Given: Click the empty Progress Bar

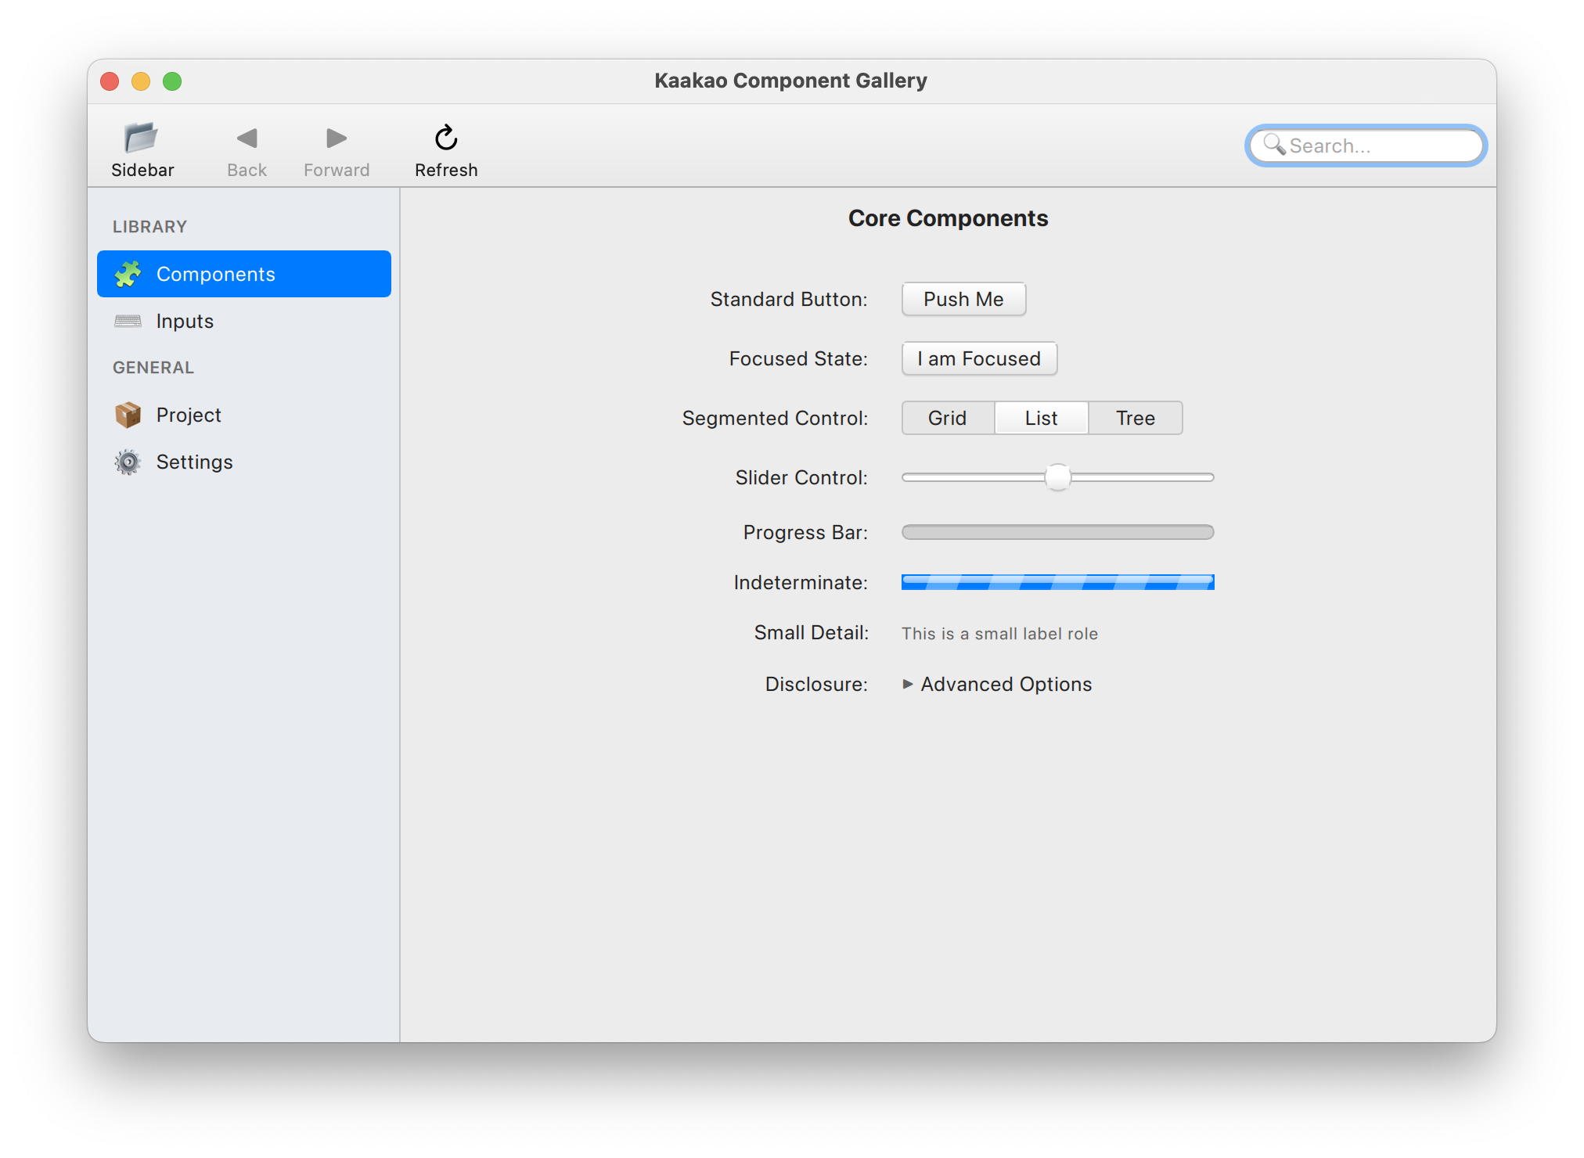Looking at the screenshot, I should [x=1057, y=532].
